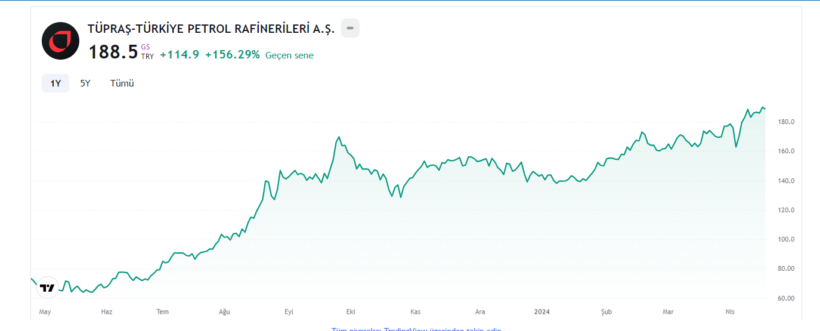This screenshot has width=820, height=331.
Task: Open the TÜPRAŞ-TÜRKİYE PETROL RAFİNERİLERİ A.Ş. title link
Action: point(211,29)
